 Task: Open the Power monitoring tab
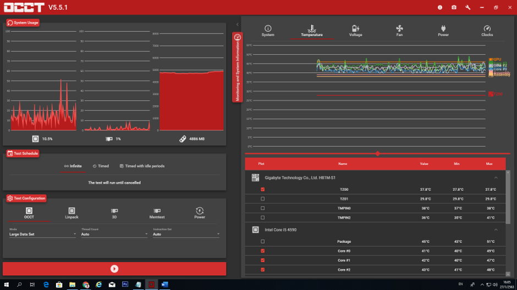(443, 31)
